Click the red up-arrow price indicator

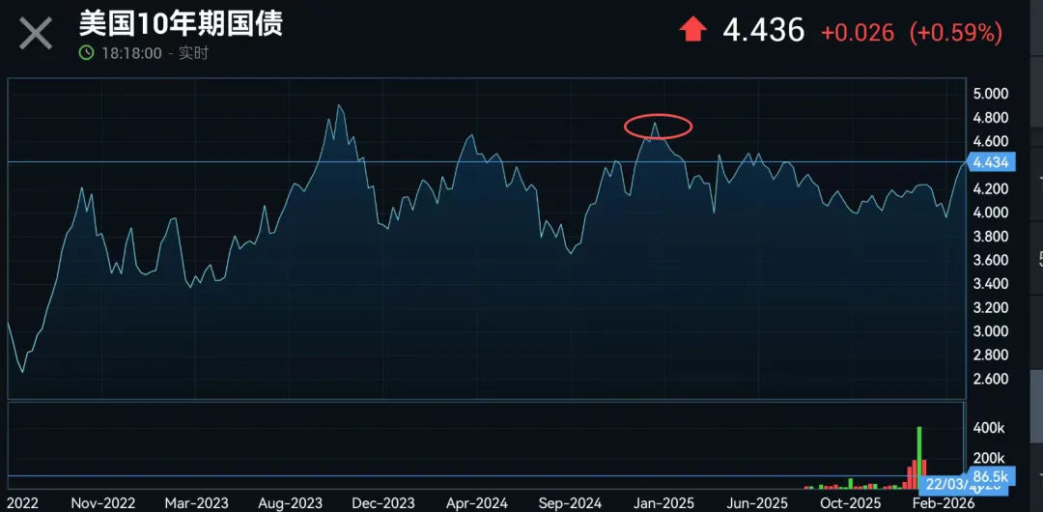tap(692, 30)
